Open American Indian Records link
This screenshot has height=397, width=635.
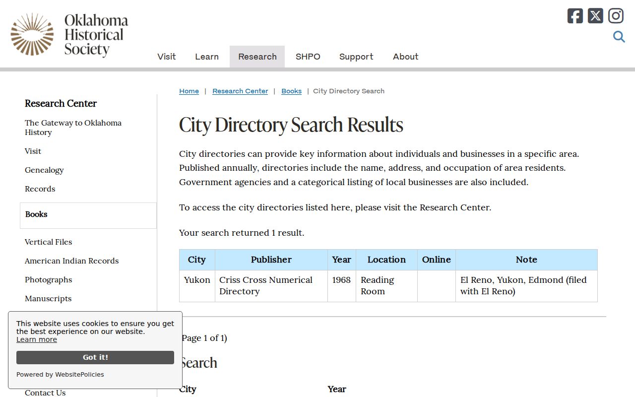coord(71,261)
